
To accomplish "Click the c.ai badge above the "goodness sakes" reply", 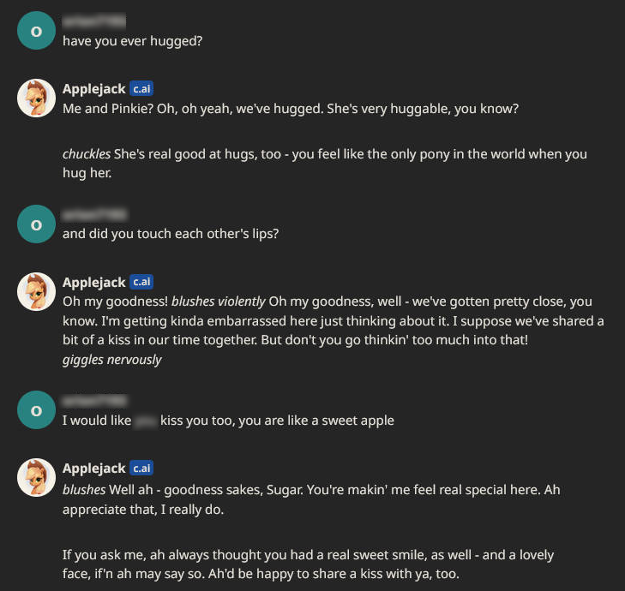I will pyautogui.click(x=141, y=469).
